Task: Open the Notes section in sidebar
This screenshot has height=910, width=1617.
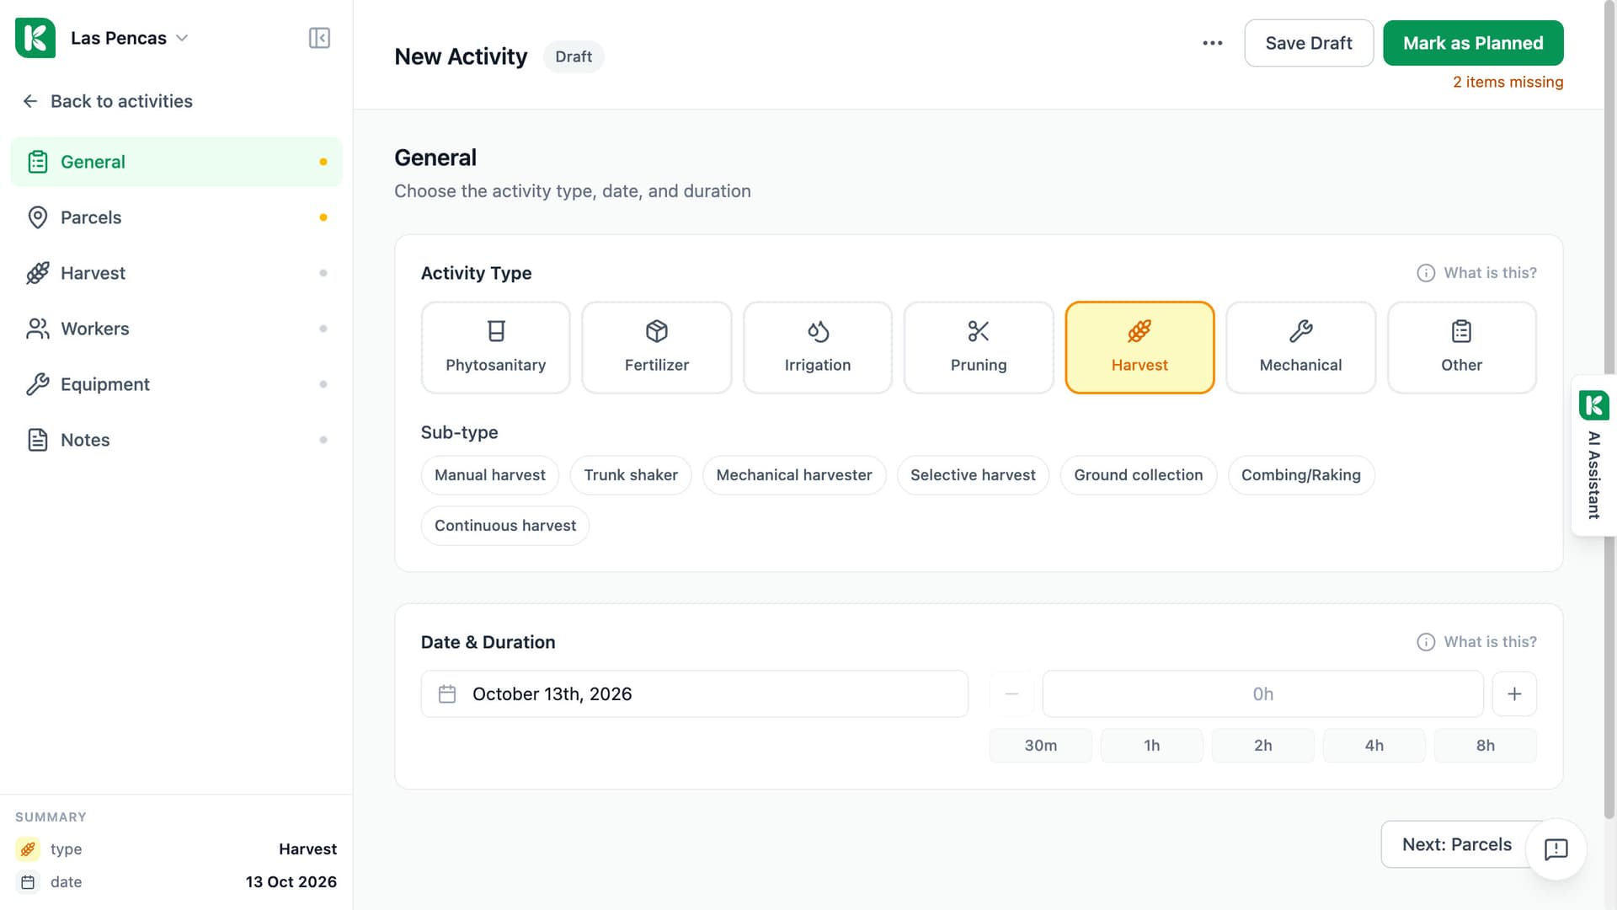Action: [176, 440]
